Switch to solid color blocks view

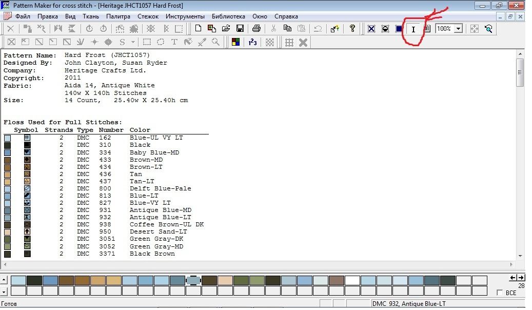(399, 29)
